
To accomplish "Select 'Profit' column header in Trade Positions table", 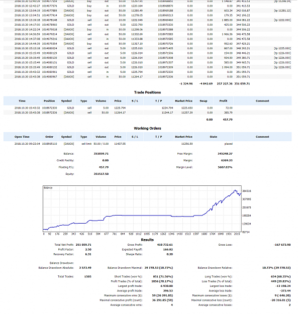I will click(223, 101).
